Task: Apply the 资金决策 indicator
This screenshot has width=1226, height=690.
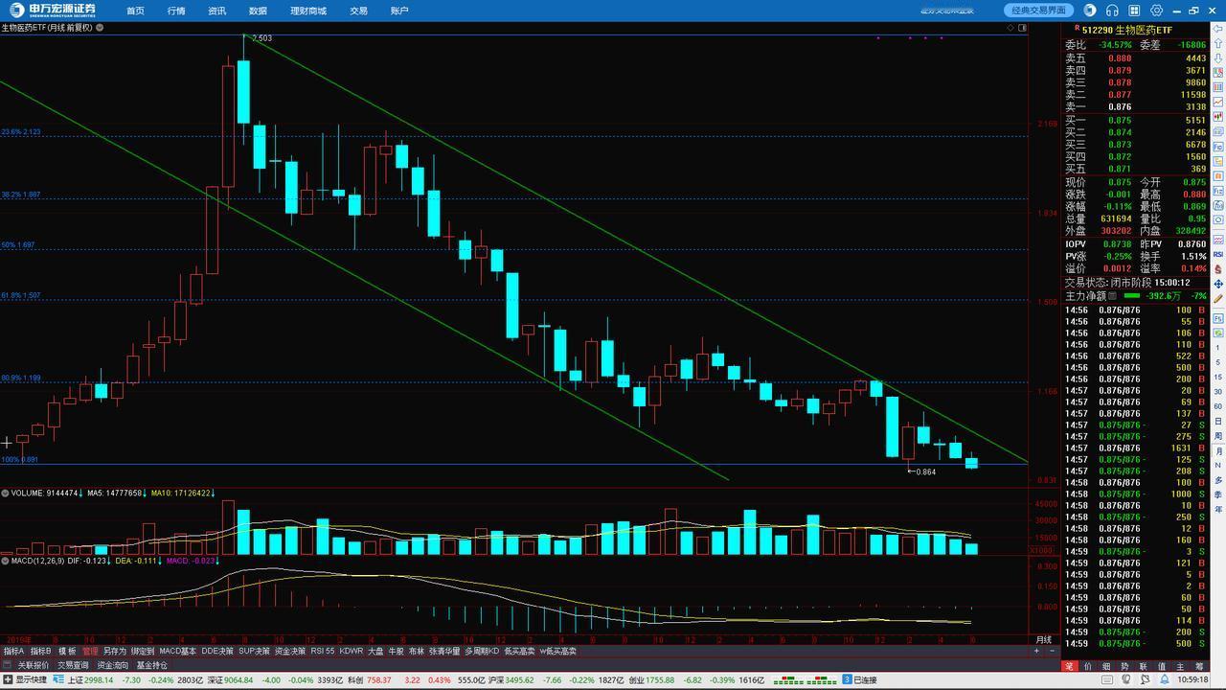Action: (289, 651)
